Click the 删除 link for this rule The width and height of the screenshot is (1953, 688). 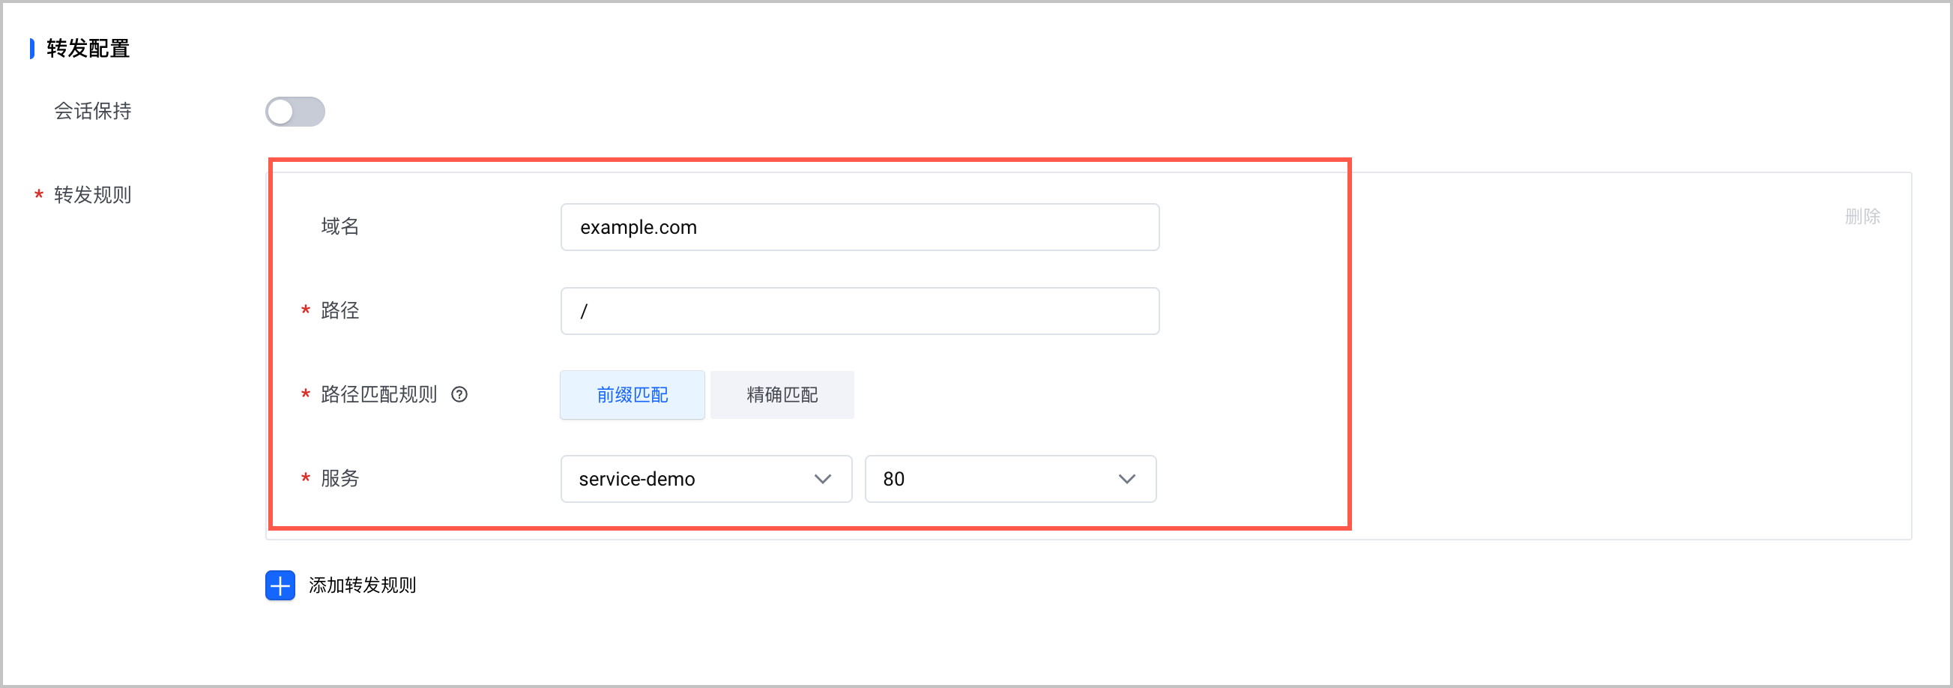point(1862,216)
